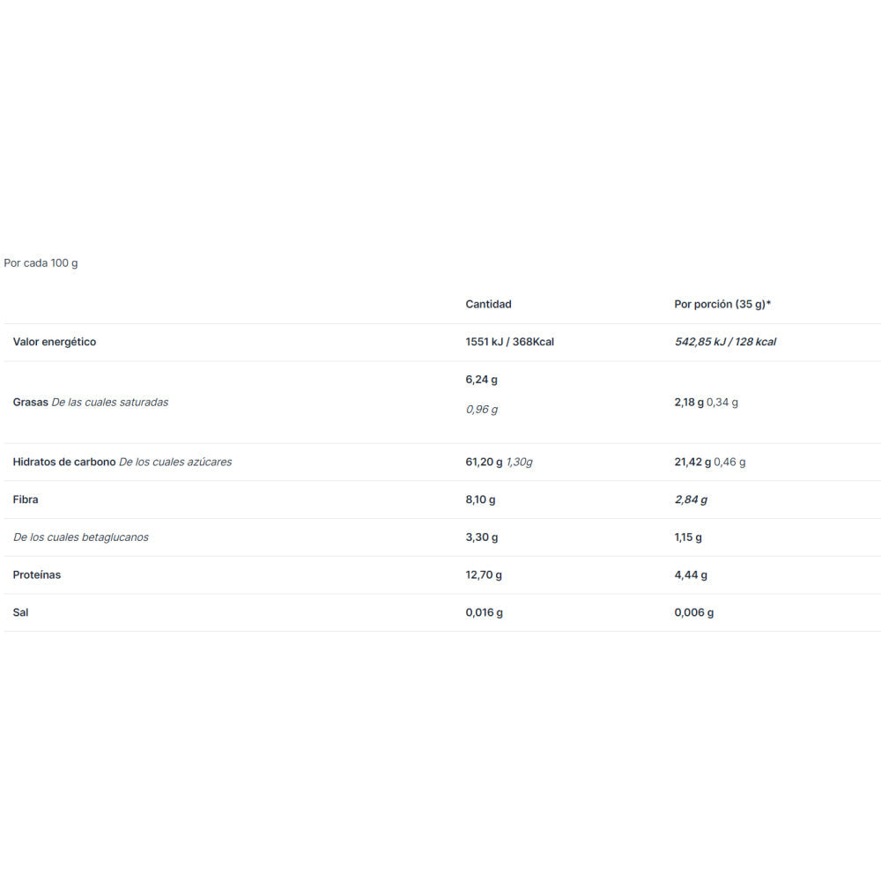Click the 61,20 g carbohydrate value
The image size is (881, 881).
(484, 462)
